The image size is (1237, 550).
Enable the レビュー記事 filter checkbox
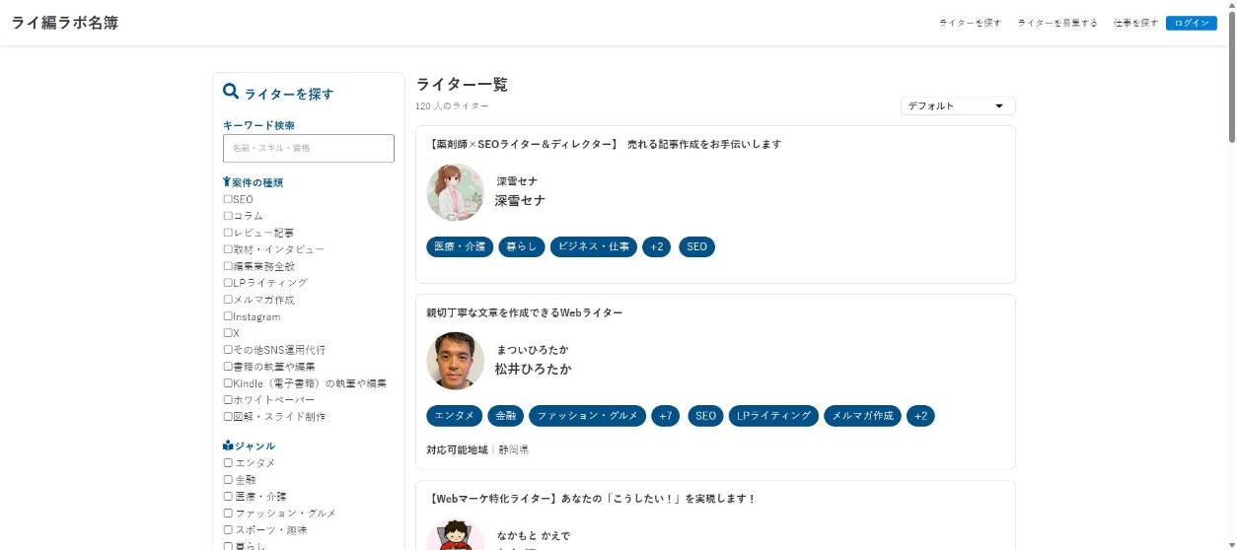point(228,233)
